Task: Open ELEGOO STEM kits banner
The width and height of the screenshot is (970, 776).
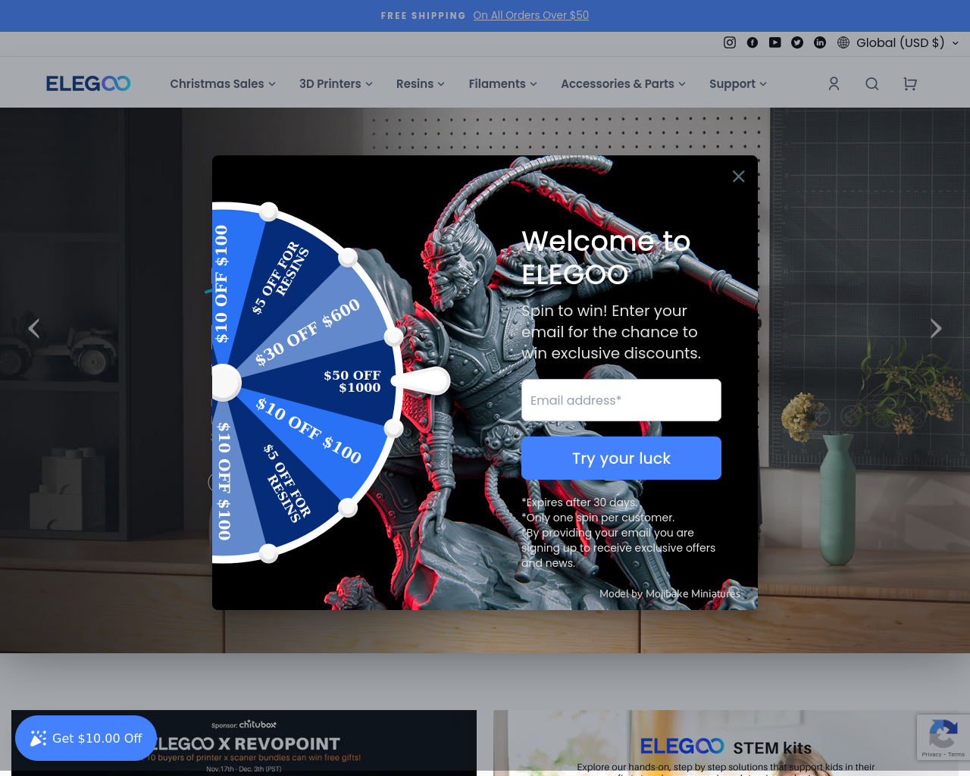Action: click(726, 743)
